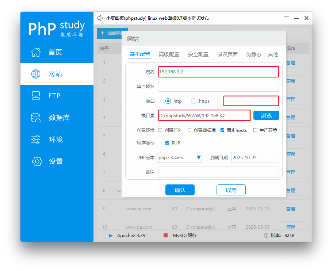Uncheck the 同步hosts checkbox
This screenshot has height=271, width=333.
click(x=222, y=130)
